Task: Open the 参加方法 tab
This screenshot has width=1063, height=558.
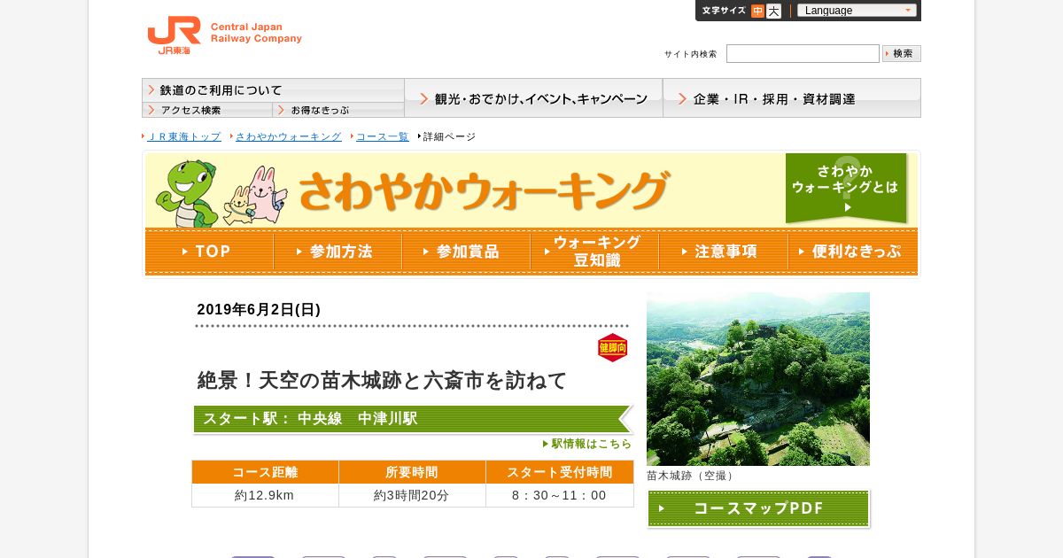Action: (338, 252)
